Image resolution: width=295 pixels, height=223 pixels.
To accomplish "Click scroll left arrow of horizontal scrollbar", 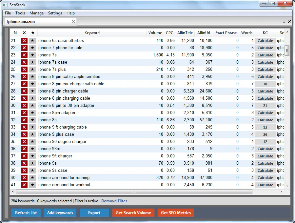I will click(13, 192).
